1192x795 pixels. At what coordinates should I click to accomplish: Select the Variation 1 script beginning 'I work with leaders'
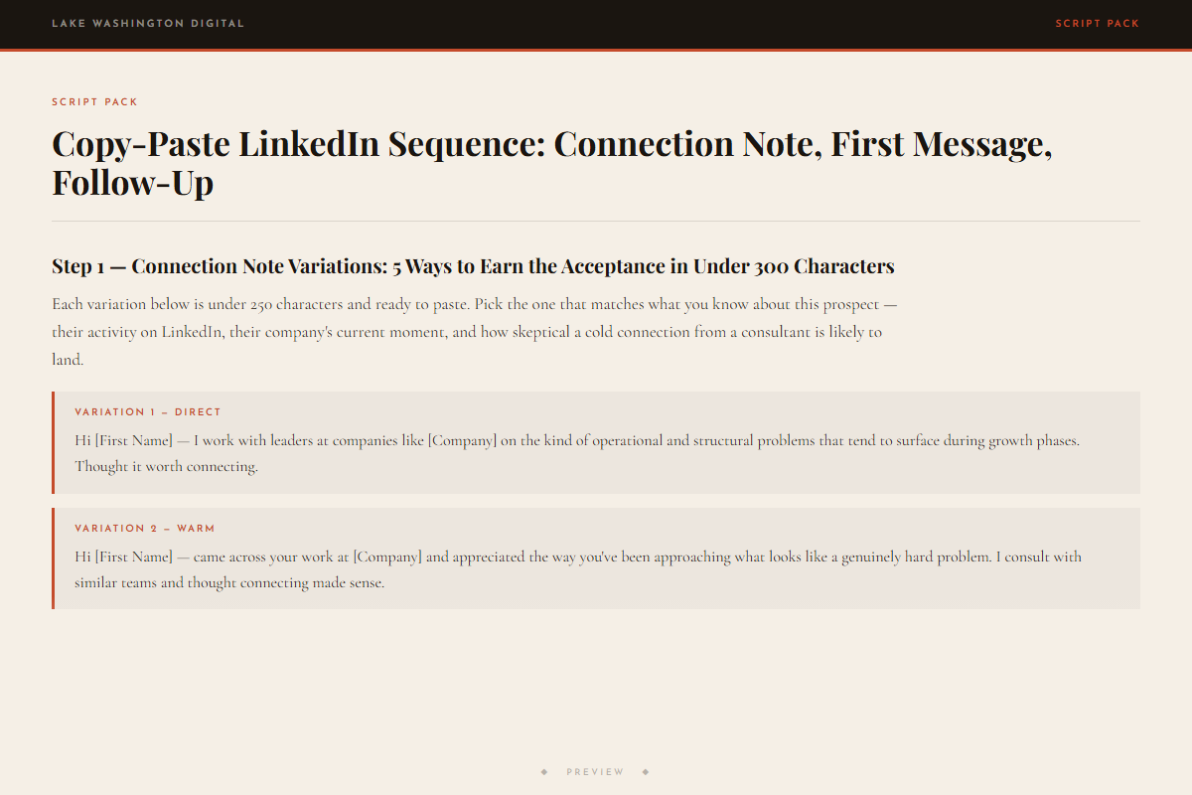[577, 453]
